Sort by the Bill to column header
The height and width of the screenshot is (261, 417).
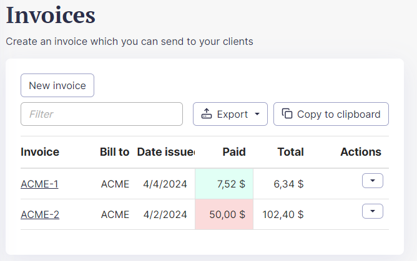[114, 152]
